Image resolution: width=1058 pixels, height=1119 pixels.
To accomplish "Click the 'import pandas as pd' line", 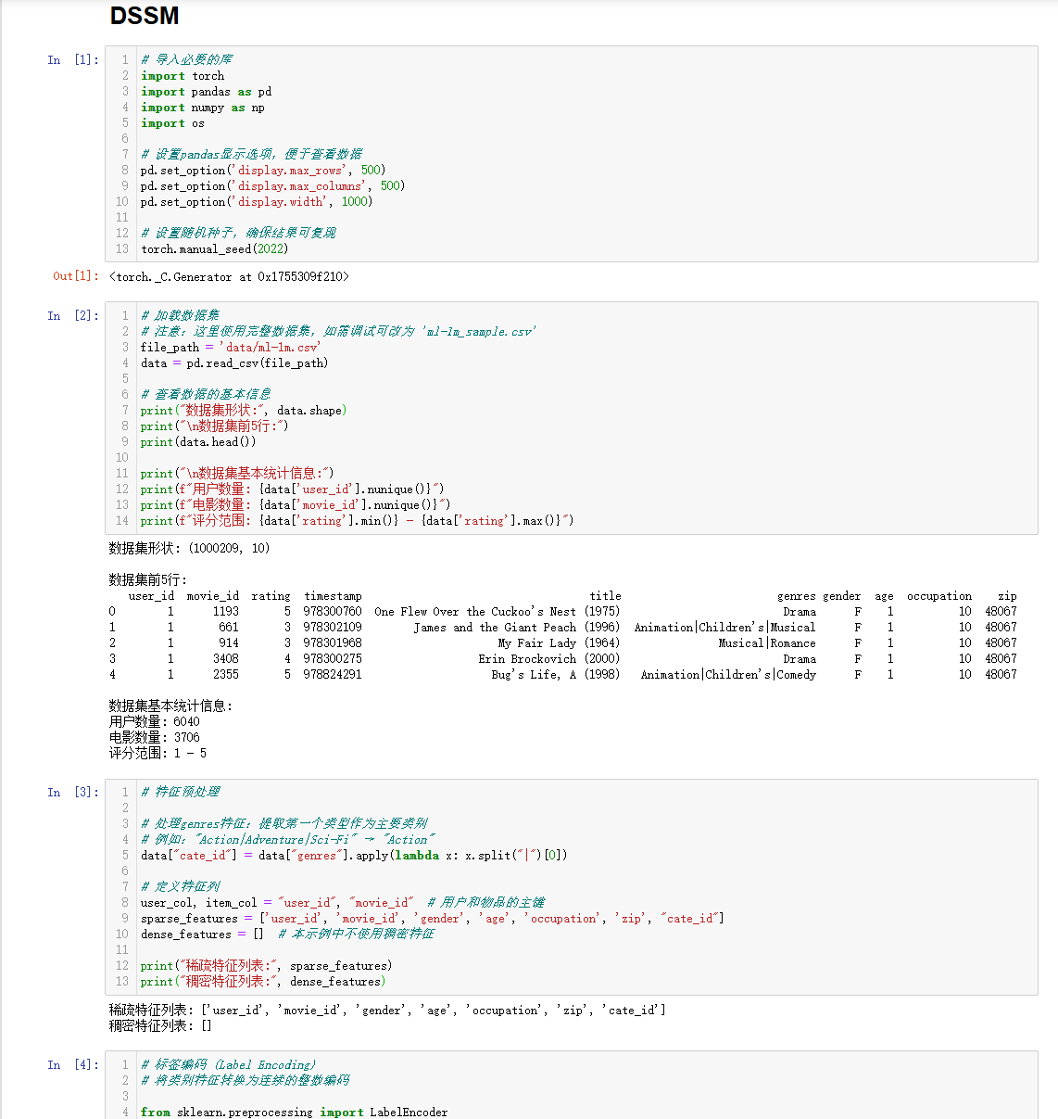I will coord(207,92).
